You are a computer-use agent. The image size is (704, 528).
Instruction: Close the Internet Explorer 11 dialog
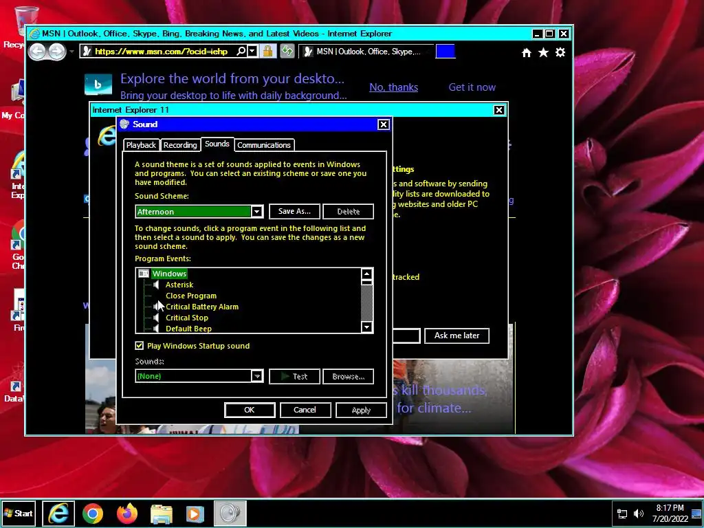pos(499,110)
